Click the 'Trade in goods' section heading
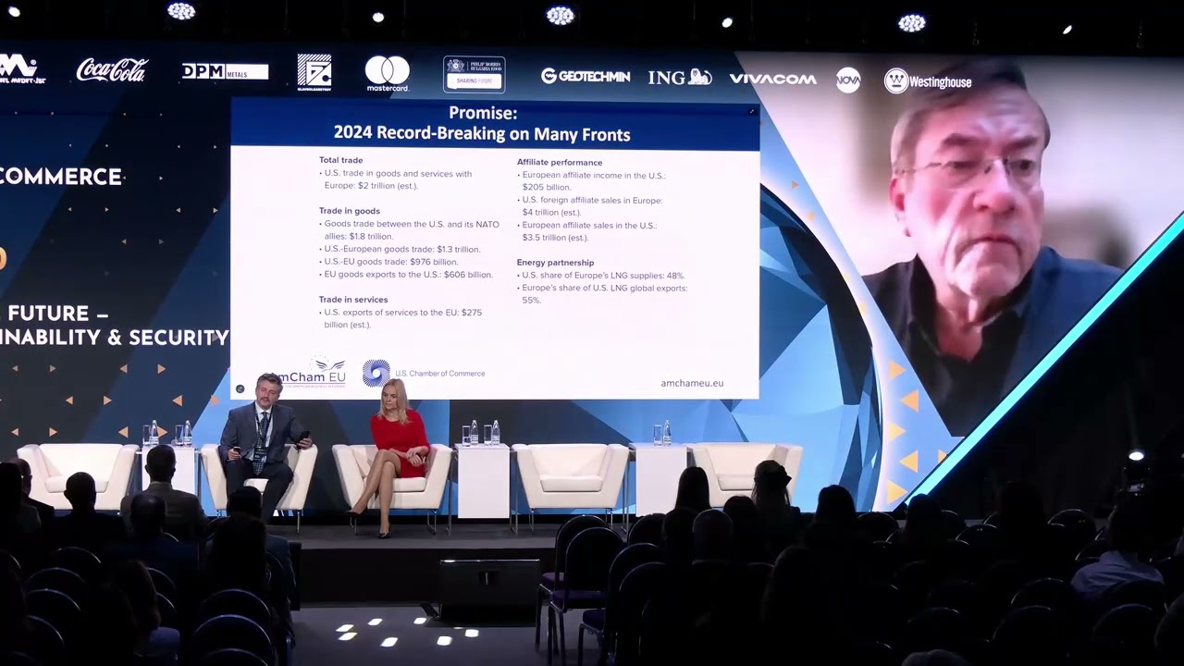This screenshot has width=1184, height=666. tap(350, 211)
